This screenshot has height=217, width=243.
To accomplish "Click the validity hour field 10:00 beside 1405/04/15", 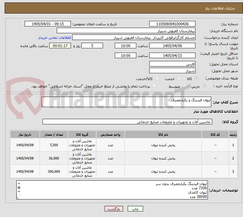I will pyautogui.click(x=126, y=55).
